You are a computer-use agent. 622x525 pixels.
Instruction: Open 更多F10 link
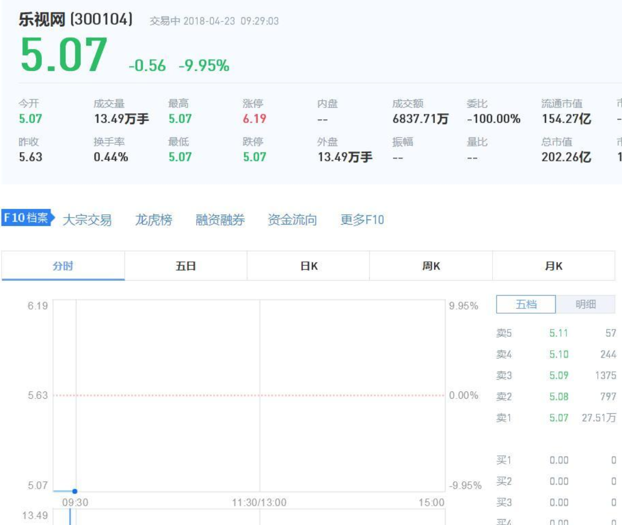point(362,219)
